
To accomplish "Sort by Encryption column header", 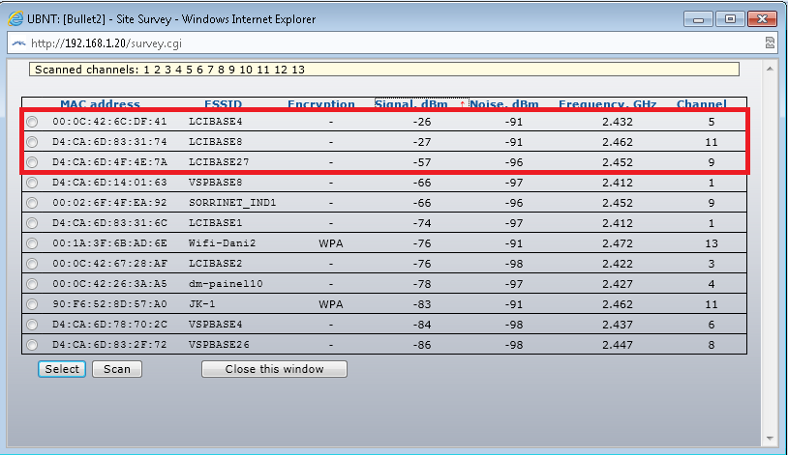I will point(321,103).
